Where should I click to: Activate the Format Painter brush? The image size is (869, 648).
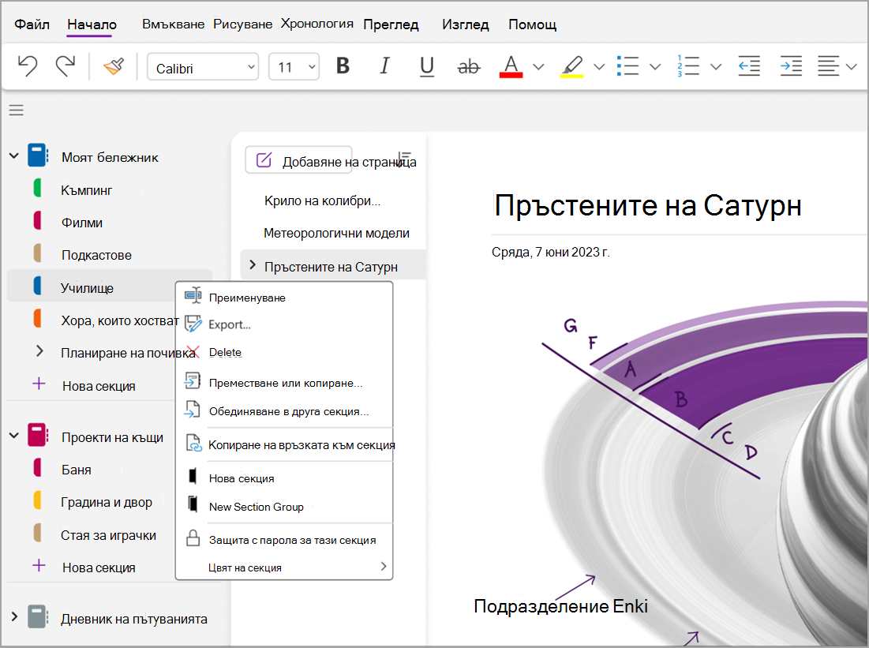click(x=114, y=66)
